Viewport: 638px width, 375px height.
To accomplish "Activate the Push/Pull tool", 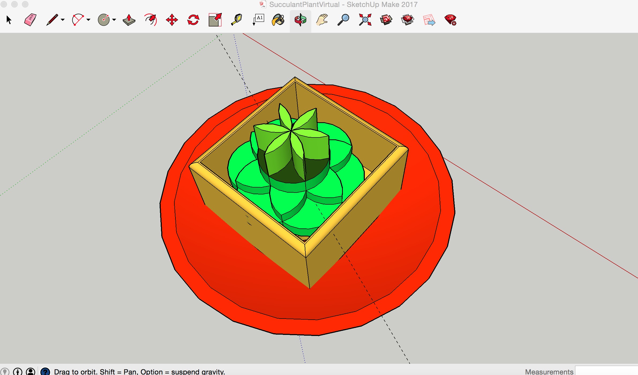I will pyautogui.click(x=129, y=20).
